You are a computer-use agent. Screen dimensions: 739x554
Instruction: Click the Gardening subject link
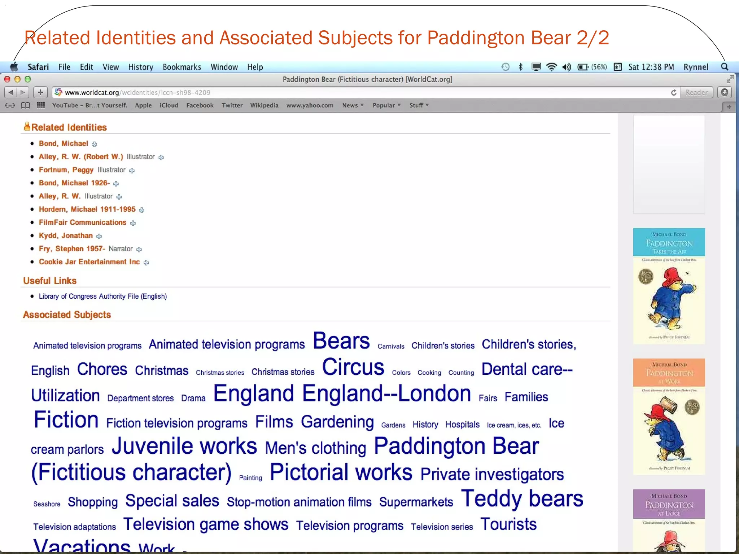[337, 422]
